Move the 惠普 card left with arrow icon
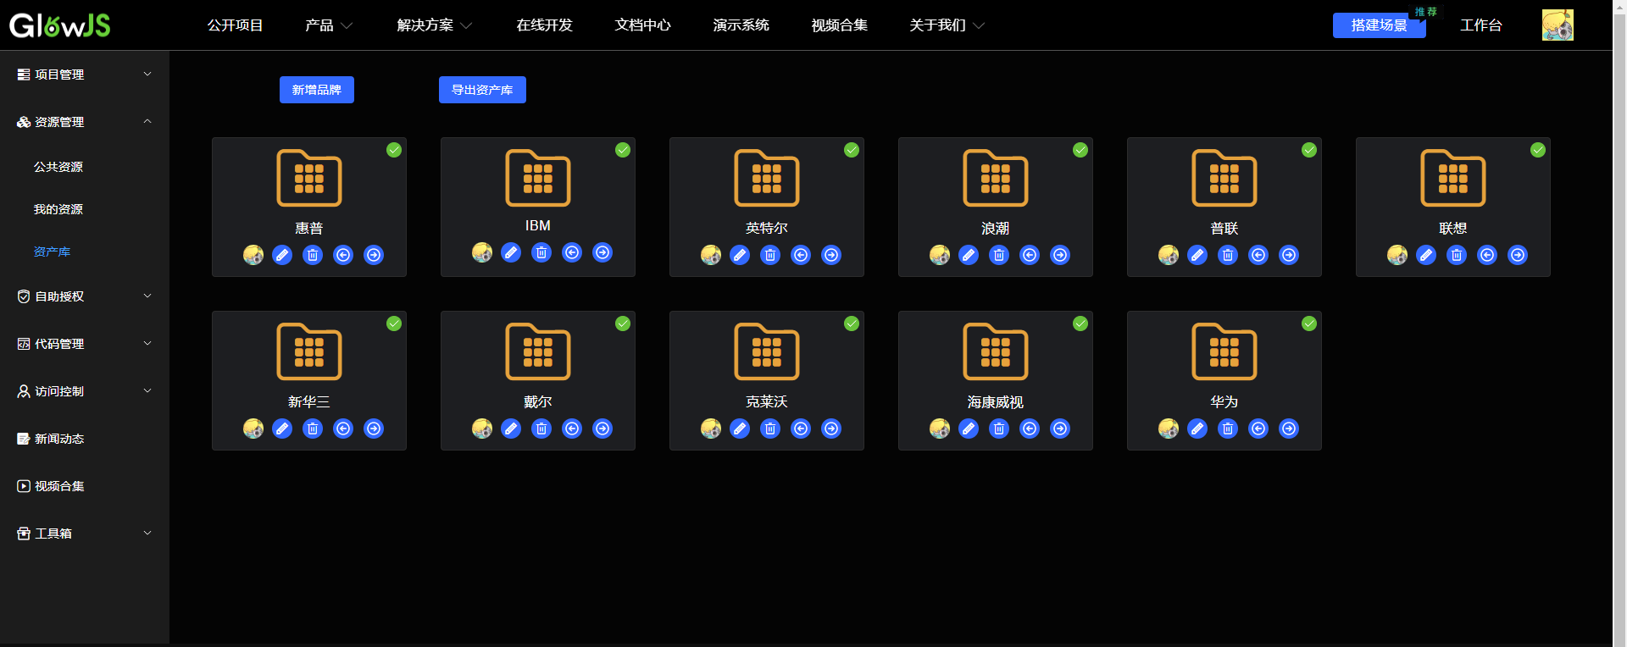Screen dimensions: 1627x647 343,255
